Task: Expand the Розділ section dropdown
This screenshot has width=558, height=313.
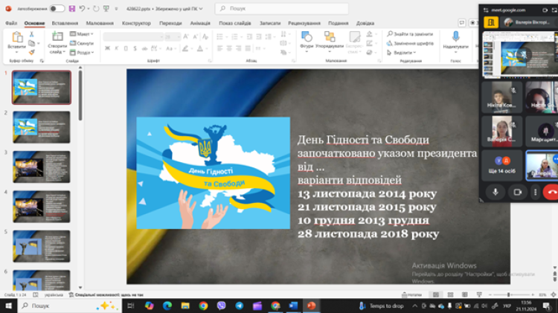Action: click(x=83, y=53)
